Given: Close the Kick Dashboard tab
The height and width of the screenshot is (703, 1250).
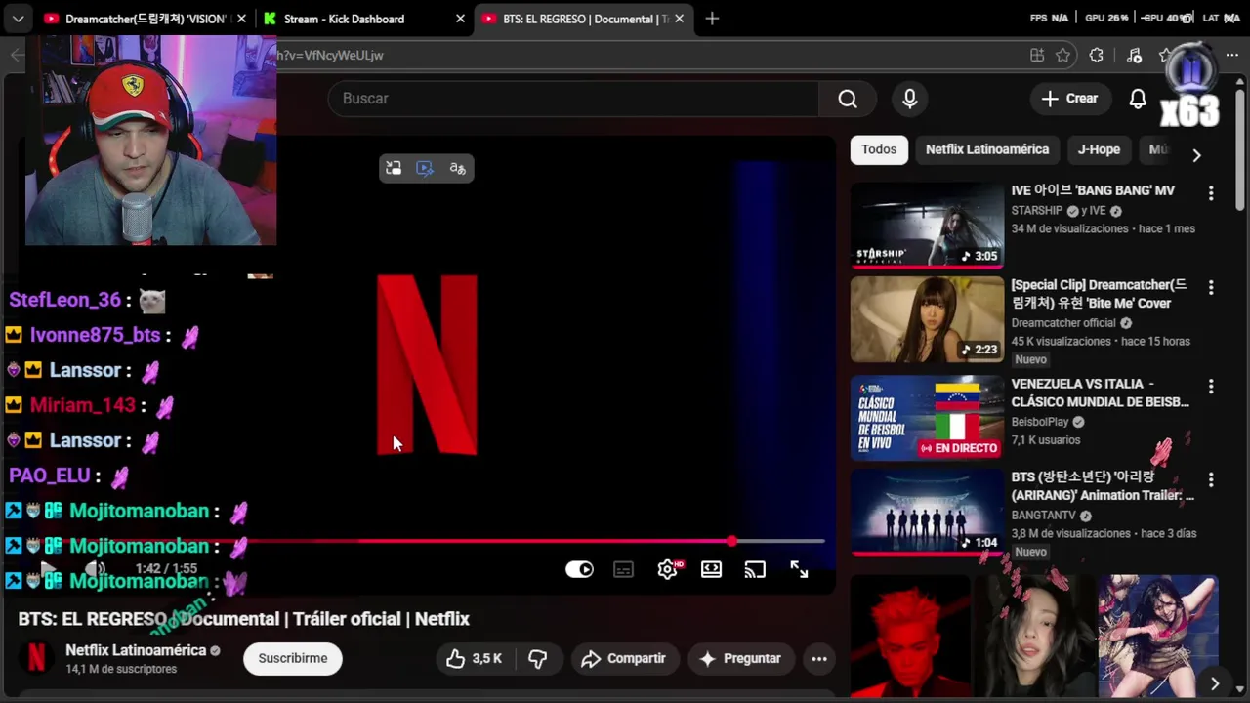Looking at the screenshot, I should point(460,19).
